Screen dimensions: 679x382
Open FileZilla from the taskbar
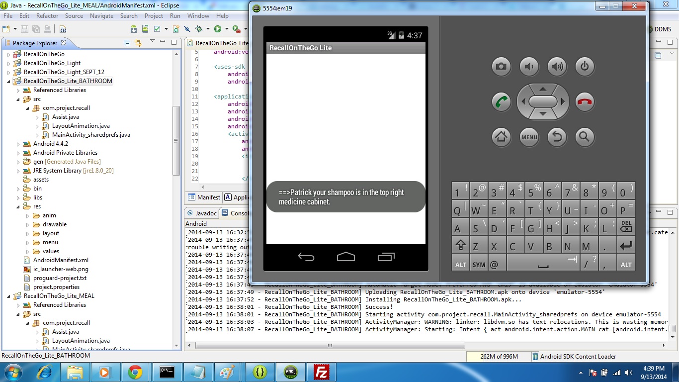[x=322, y=372]
